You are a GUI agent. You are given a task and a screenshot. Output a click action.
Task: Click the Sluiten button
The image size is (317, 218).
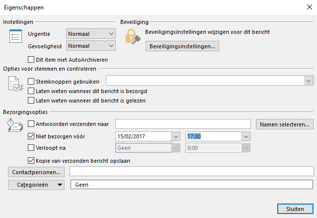tap(295, 209)
